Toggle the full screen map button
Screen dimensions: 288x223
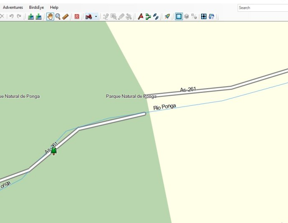[204, 16]
